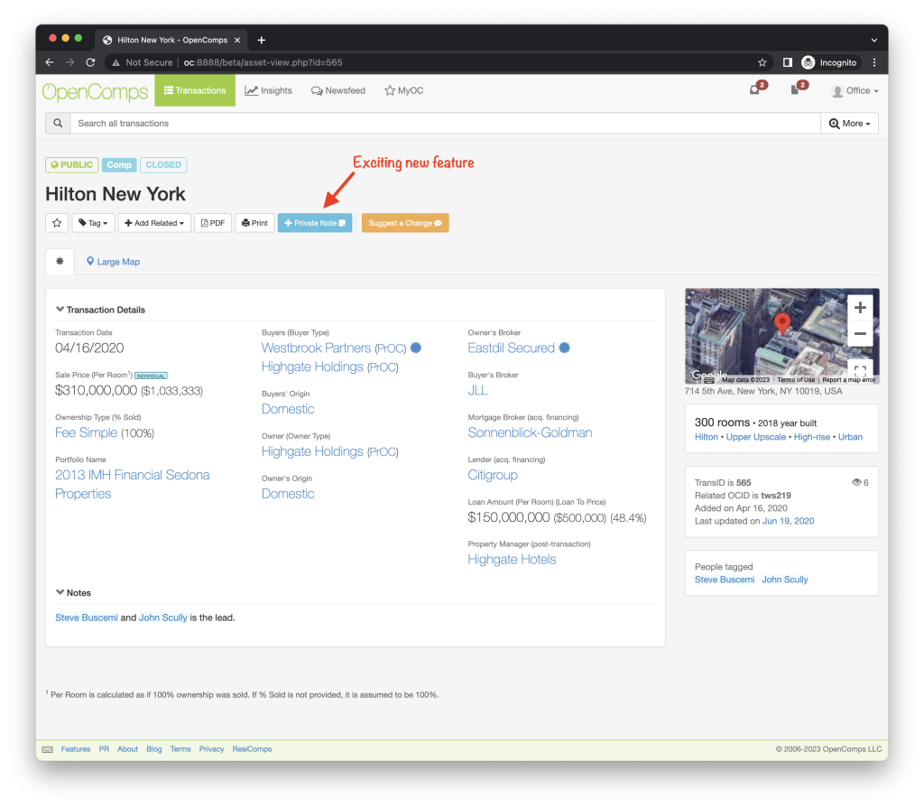
Task: Click the Incognito profile indicator
Action: point(830,62)
